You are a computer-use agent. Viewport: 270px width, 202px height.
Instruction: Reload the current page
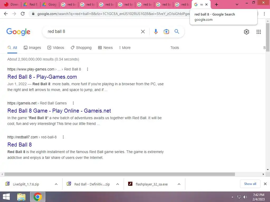(x=23, y=14)
